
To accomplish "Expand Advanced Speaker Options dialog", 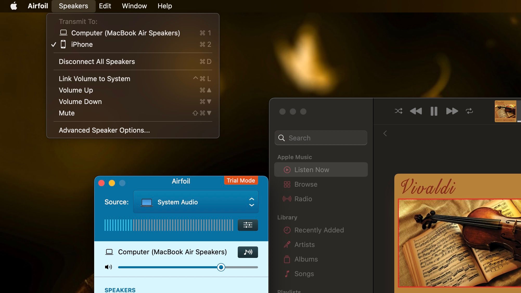I will click(x=104, y=130).
